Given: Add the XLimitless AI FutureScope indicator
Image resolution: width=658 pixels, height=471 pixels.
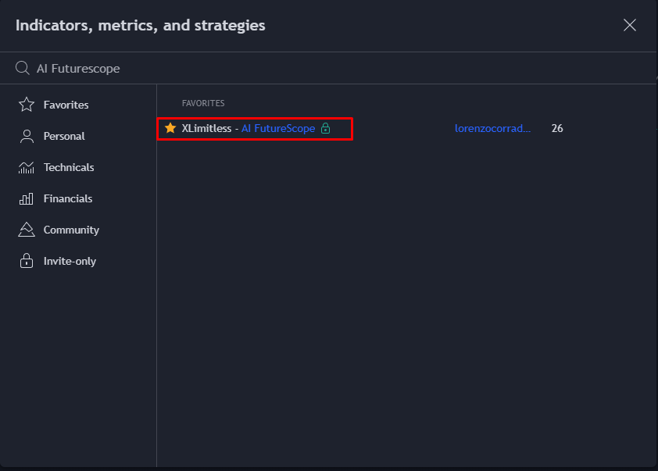Looking at the screenshot, I should coord(248,128).
